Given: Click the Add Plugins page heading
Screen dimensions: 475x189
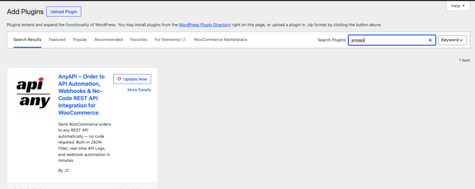Looking at the screenshot, I should point(25,12).
